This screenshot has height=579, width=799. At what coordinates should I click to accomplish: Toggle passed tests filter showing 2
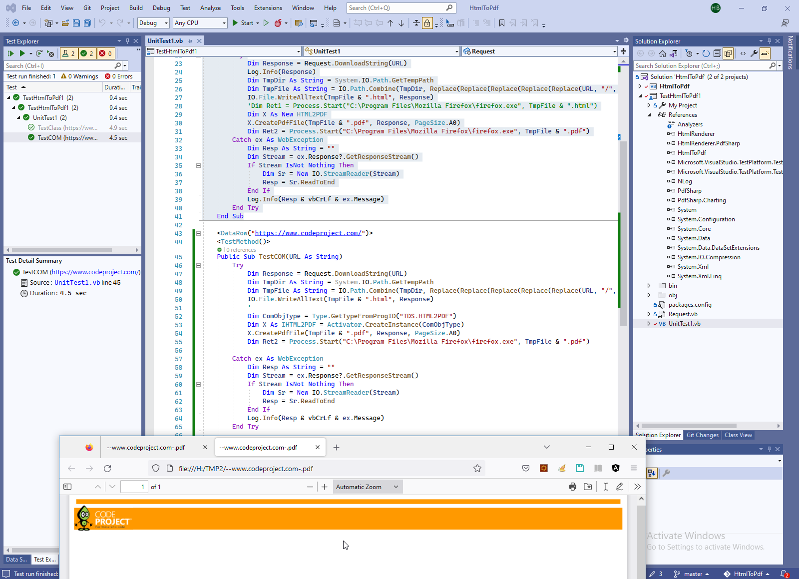[87, 53]
